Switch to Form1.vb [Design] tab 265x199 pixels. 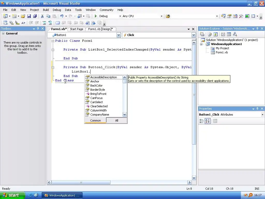(101, 29)
